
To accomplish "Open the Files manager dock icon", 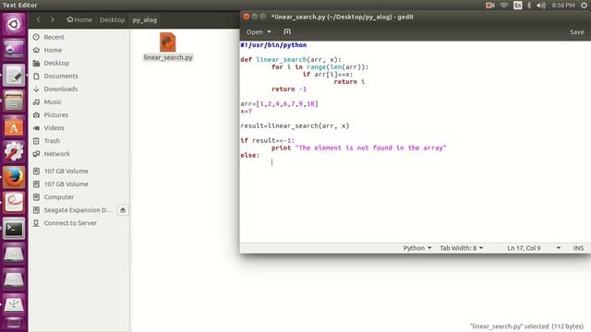I will coord(14,101).
